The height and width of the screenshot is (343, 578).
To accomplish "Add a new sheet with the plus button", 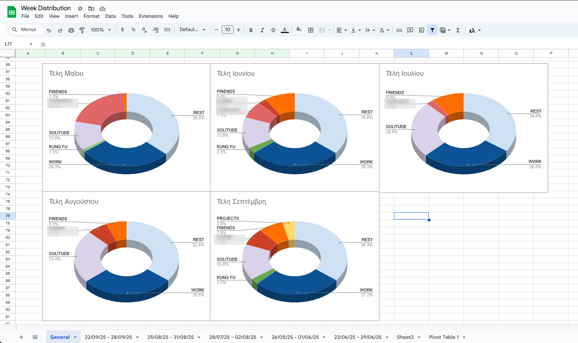I will click(21, 337).
